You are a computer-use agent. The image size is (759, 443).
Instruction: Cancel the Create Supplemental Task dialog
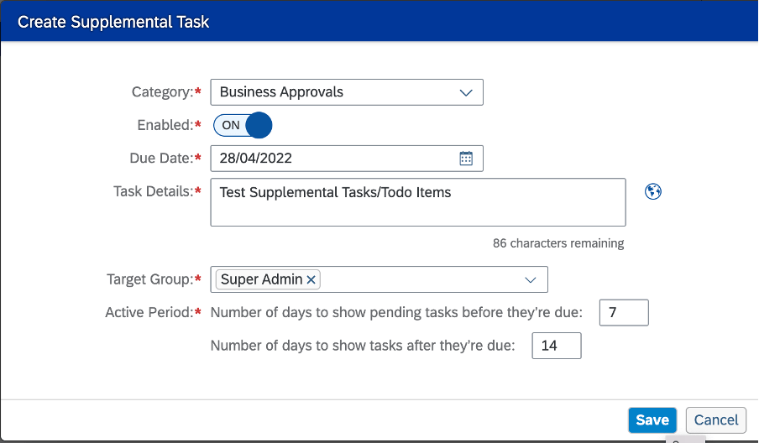tap(716, 420)
